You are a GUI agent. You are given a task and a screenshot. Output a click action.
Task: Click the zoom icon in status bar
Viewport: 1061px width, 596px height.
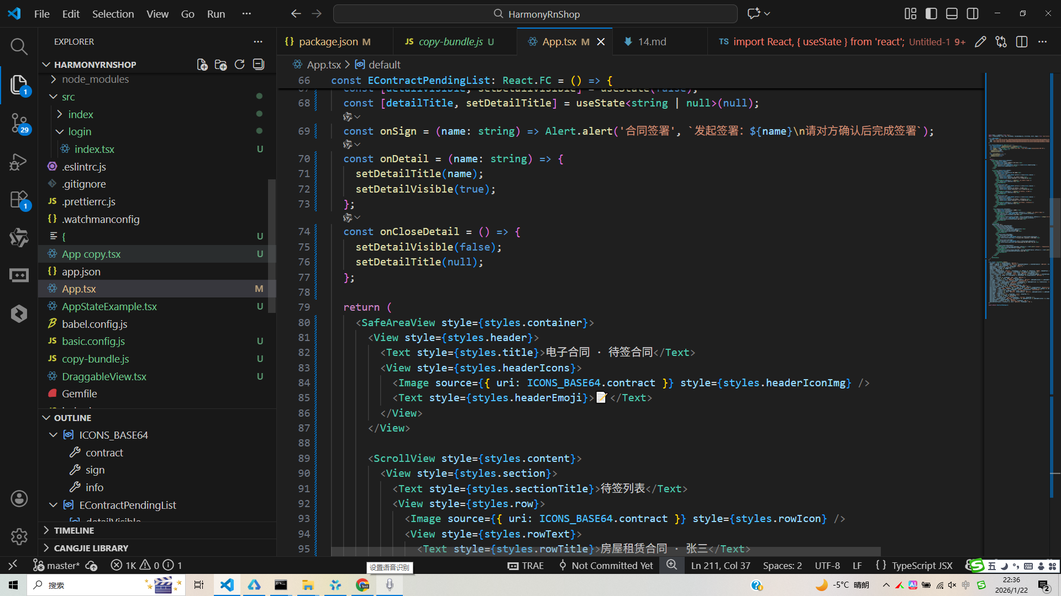coord(671,565)
